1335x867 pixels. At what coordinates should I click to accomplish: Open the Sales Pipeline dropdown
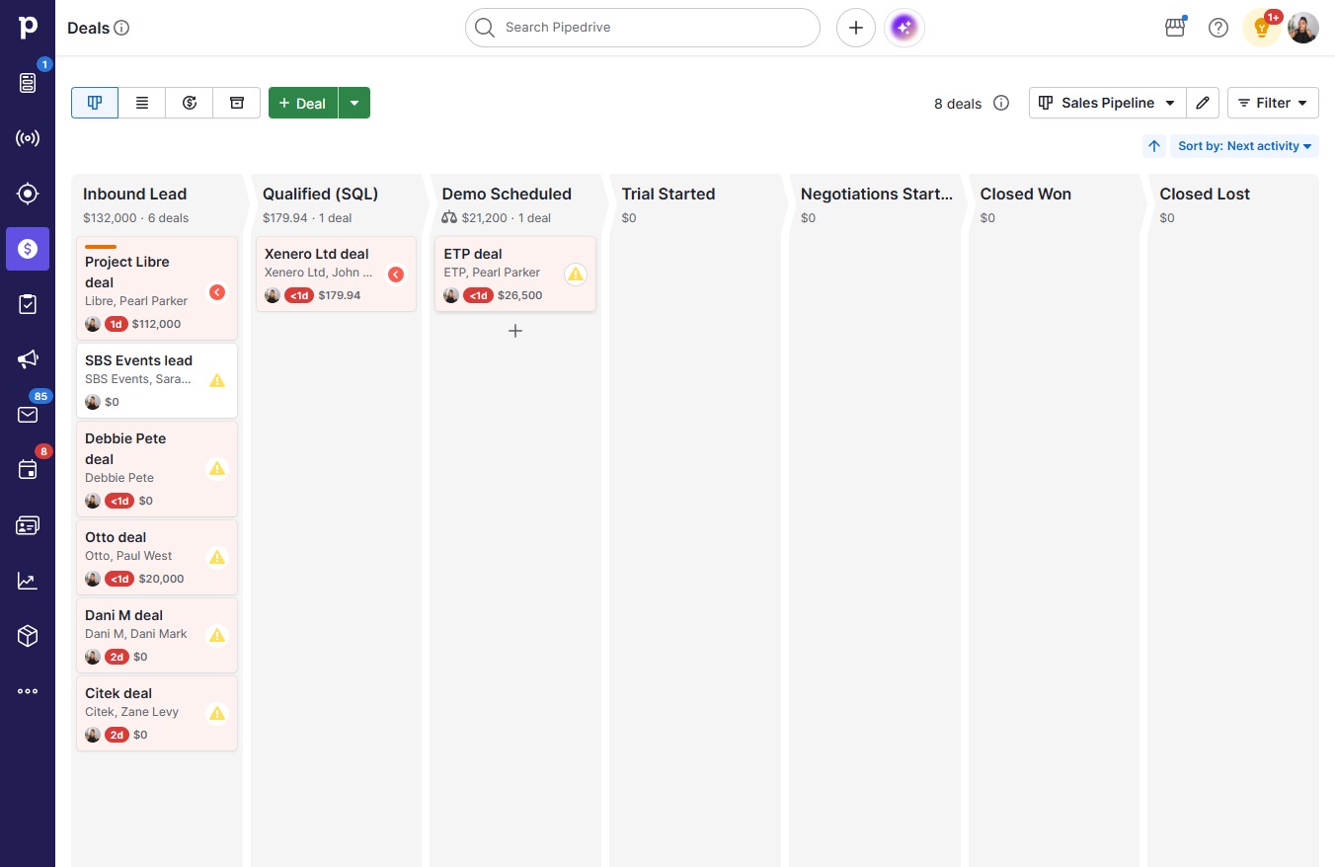[x=1107, y=103]
